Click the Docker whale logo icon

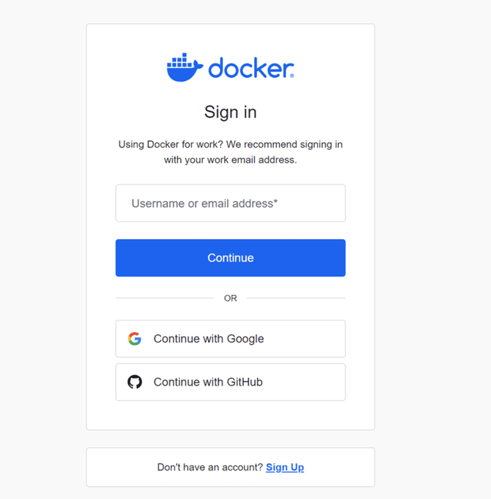click(185, 67)
